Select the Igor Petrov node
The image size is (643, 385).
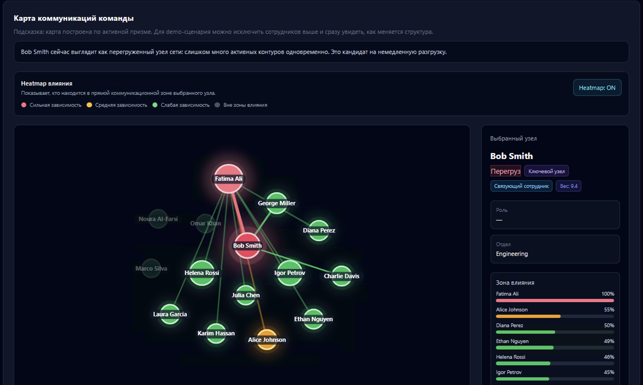(290, 273)
